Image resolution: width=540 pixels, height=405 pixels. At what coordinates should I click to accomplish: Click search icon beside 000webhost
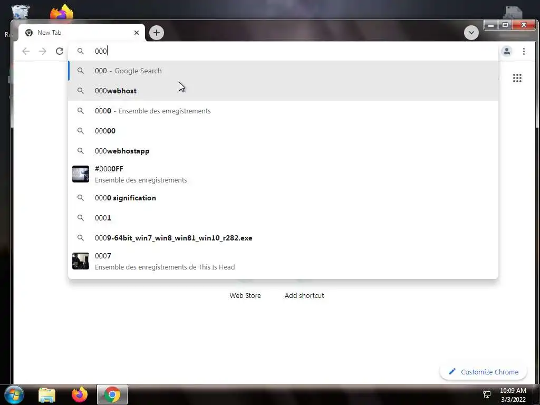[x=81, y=91]
